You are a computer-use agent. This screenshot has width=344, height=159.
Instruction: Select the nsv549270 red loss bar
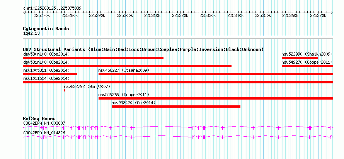(x=307, y=66)
